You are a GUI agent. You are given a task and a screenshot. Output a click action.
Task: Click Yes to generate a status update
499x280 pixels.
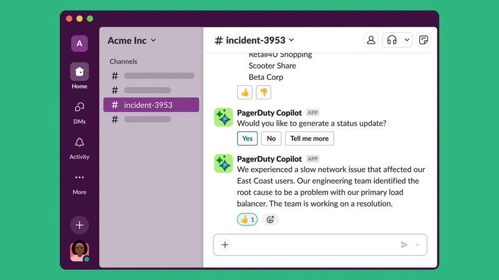(x=247, y=138)
